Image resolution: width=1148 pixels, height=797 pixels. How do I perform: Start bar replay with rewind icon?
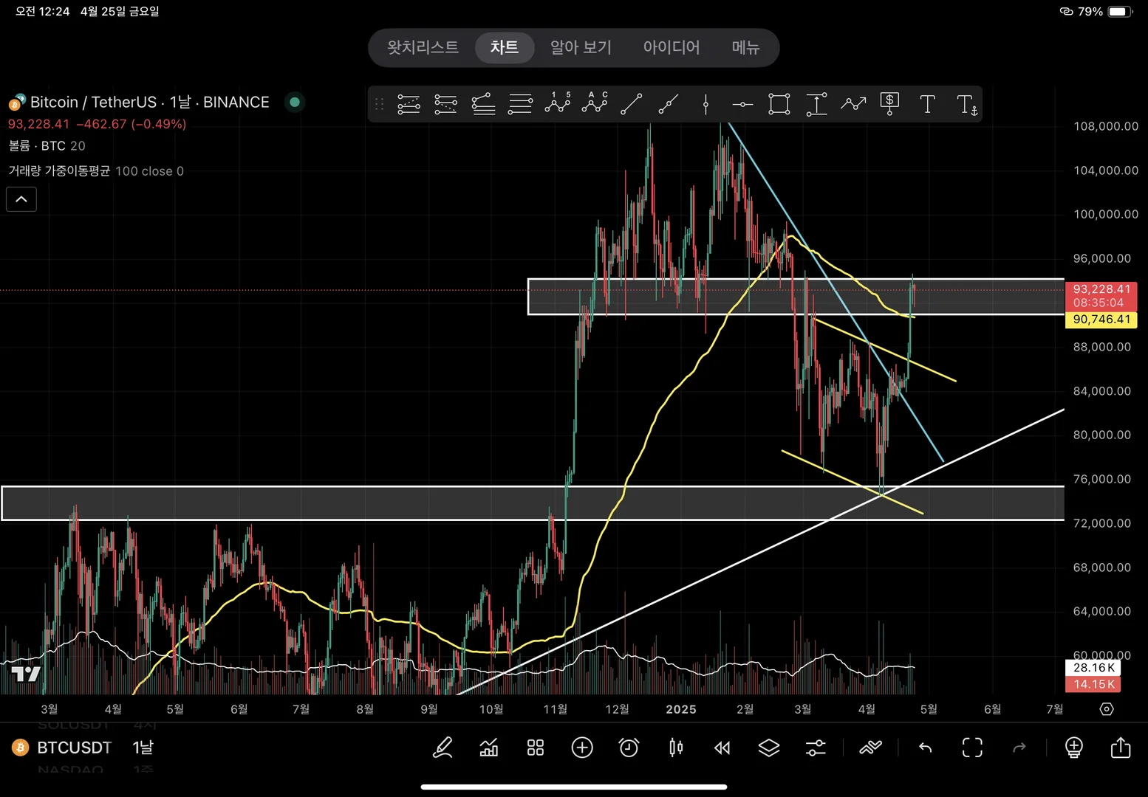click(x=722, y=748)
